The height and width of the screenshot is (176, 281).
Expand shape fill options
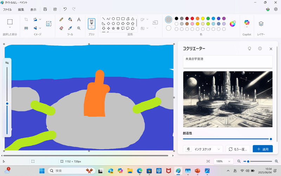tap(147, 28)
